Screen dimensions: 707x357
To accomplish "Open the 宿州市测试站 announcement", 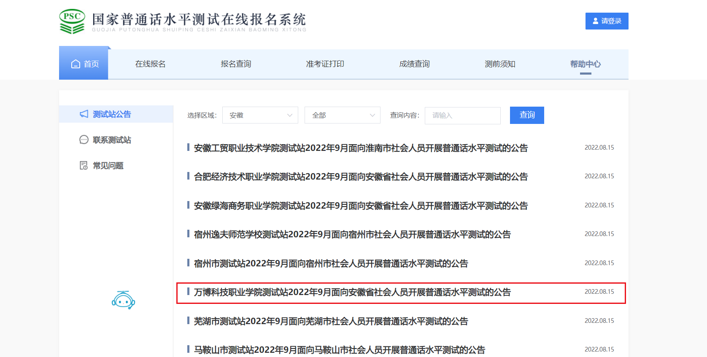I will click(x=331, y=263).
